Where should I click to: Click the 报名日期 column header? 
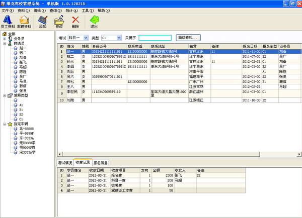[252, 46]
